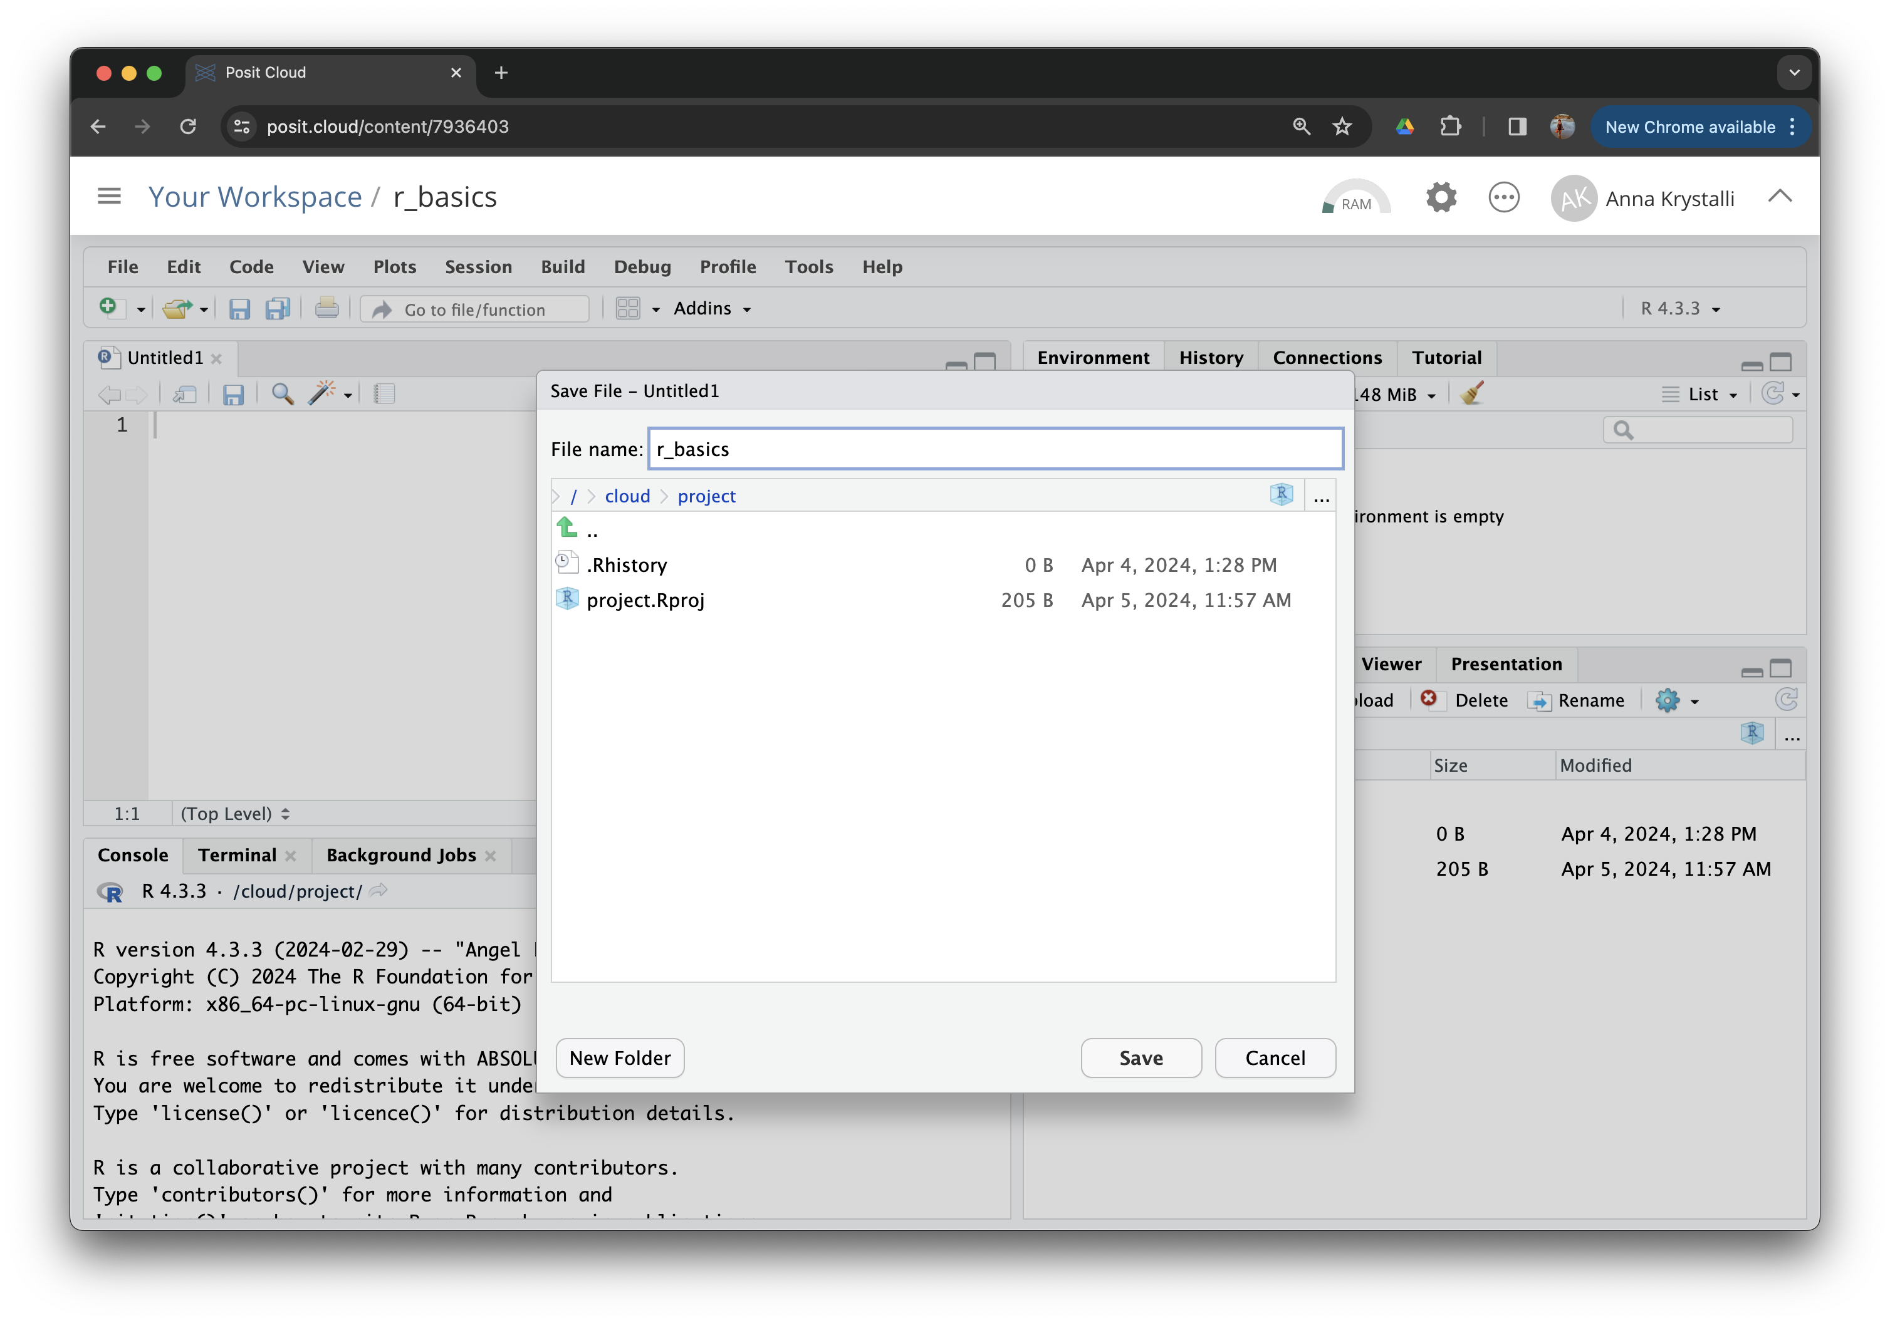Click the project breadcrumb in dialog
The height and width of the screenshot is (1323, 1890).
pos(706,496)
